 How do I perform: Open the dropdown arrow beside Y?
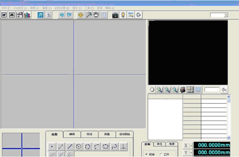point(191,153)
